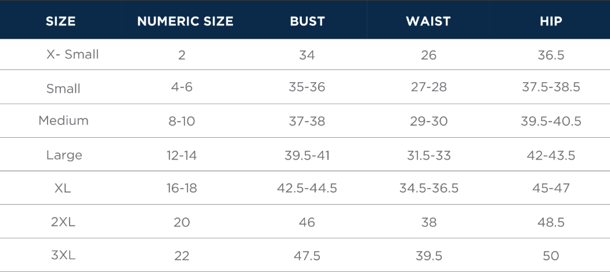The width and height of the screenshot is (610, 272).
Task: Click the WAIST column header
Action: (x=428, y=21)
